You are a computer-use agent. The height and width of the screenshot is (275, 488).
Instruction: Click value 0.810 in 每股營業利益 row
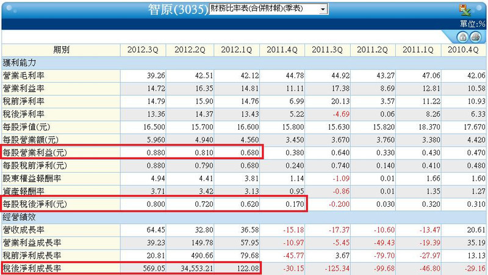click(x=204, y=153)
